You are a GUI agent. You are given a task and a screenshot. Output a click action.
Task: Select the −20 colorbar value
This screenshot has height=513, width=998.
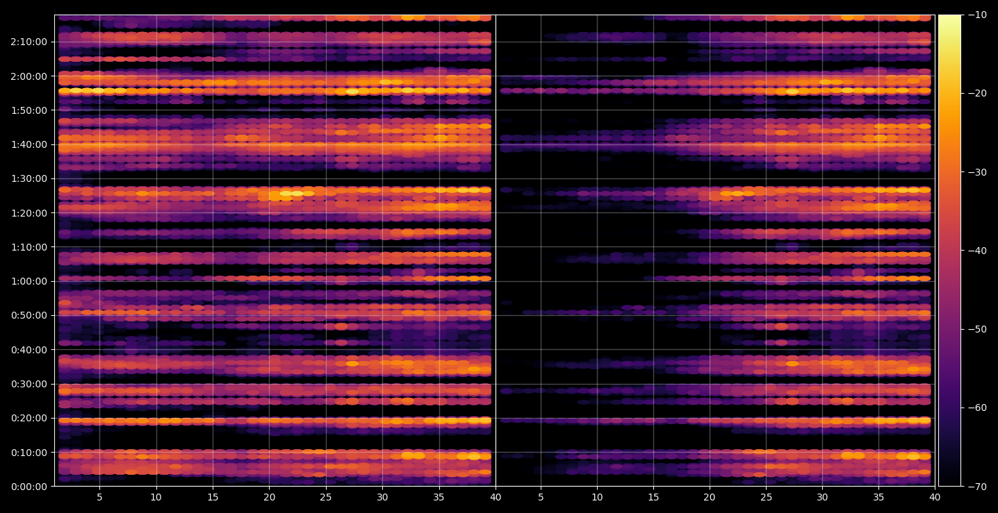[976, 93]
